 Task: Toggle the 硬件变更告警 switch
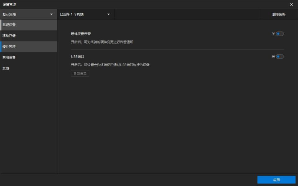click(280, 34)
